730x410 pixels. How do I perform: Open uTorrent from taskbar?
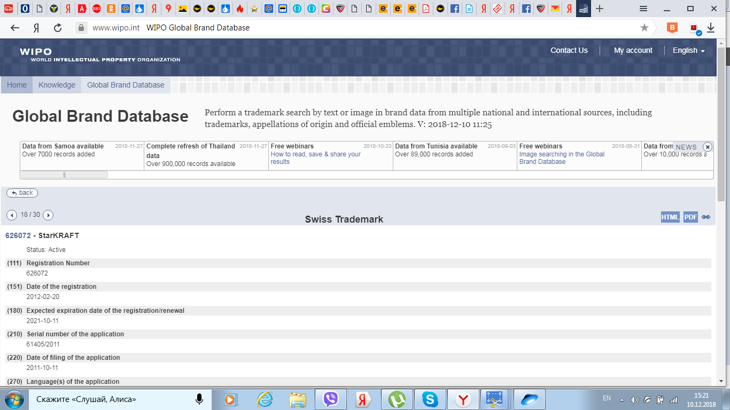397,399
